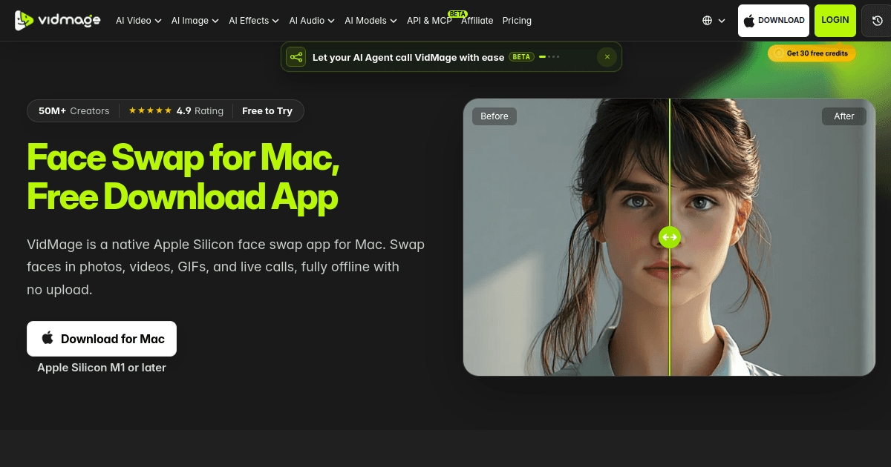
Task: Expand the AI Video menu
Action: click(139, 21)
